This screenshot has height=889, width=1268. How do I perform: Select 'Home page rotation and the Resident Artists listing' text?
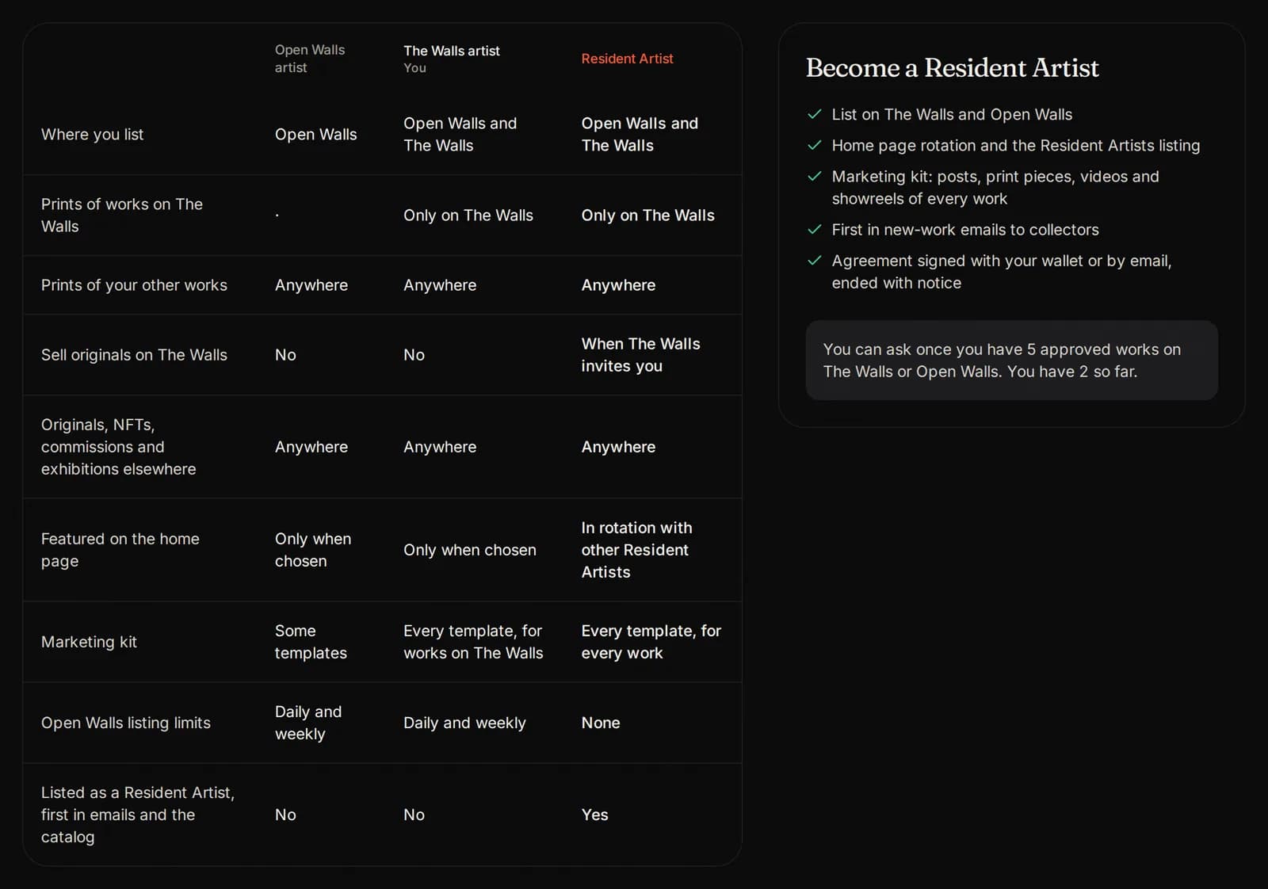pos(1016,145)
